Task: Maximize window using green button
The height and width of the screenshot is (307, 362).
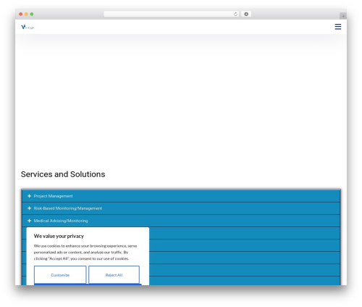Action: (32, 15)
